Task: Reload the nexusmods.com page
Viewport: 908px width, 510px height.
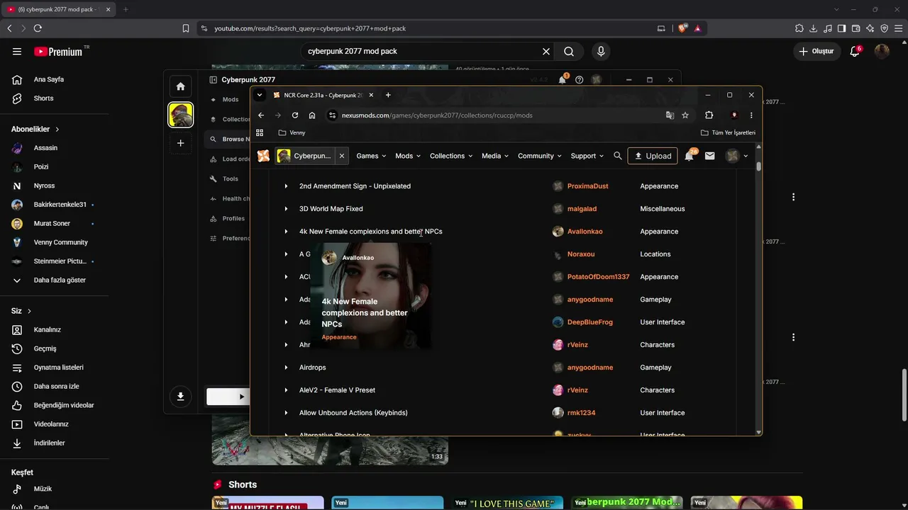Action: [x=295, y=115]
